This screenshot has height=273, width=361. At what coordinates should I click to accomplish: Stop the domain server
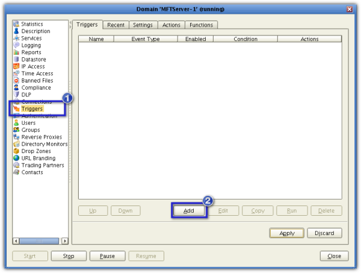point(69,256)
